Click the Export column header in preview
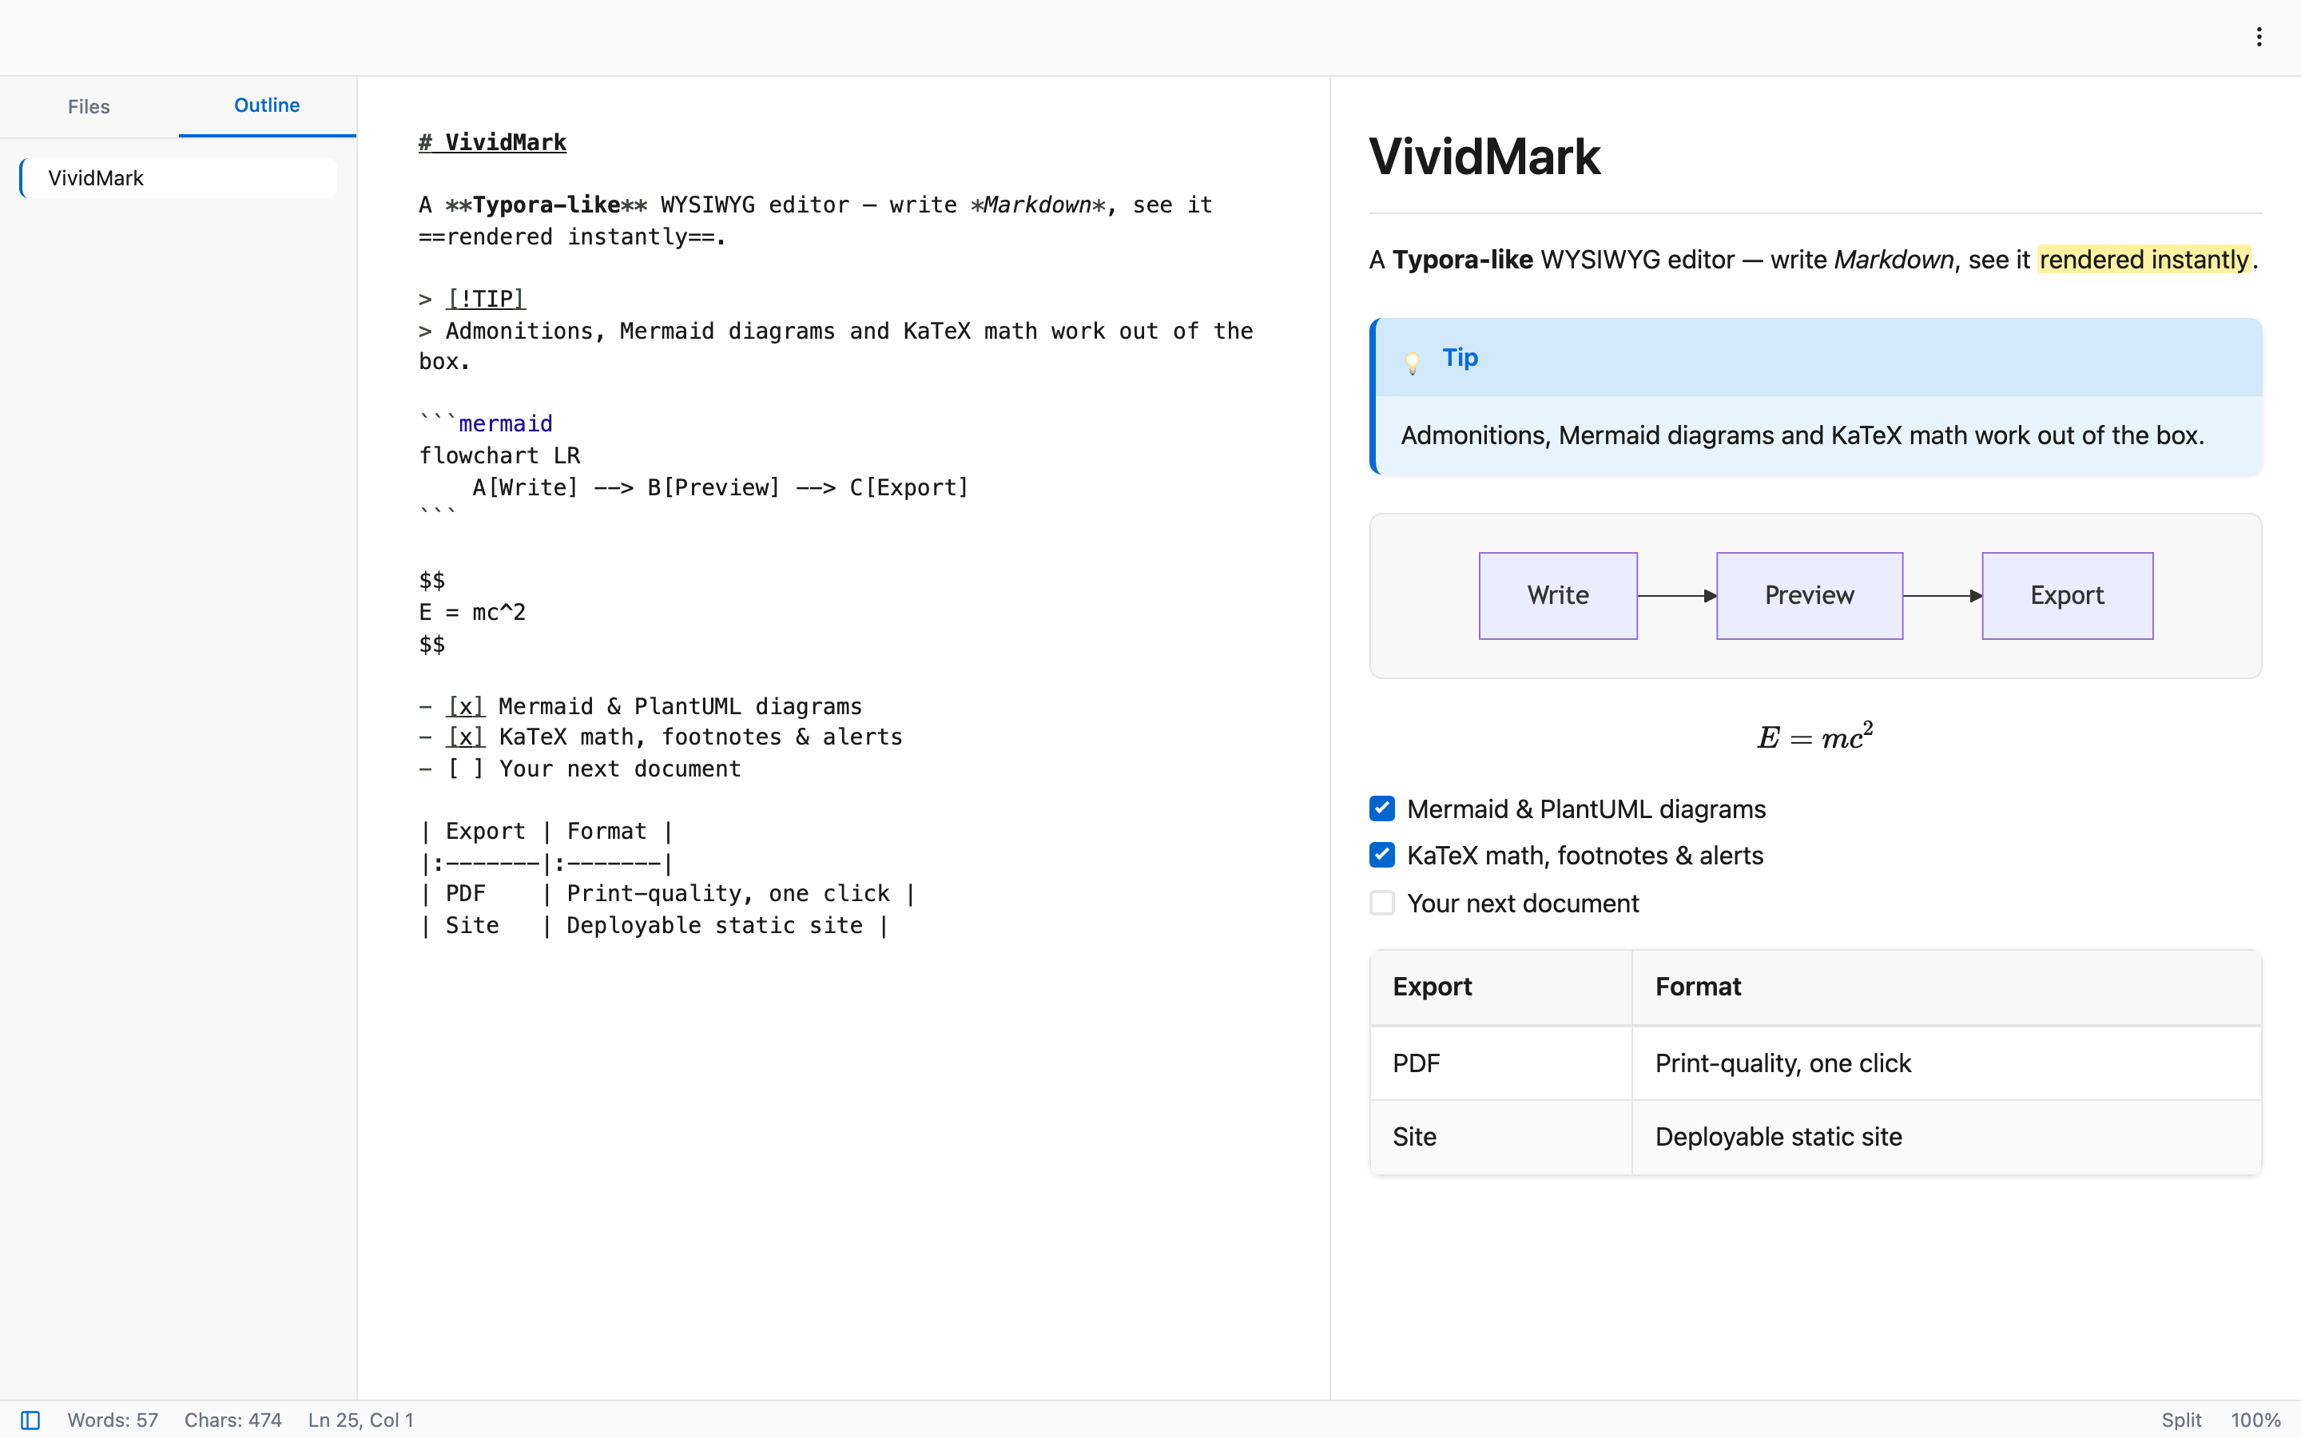 click(x=1500, y=987)
